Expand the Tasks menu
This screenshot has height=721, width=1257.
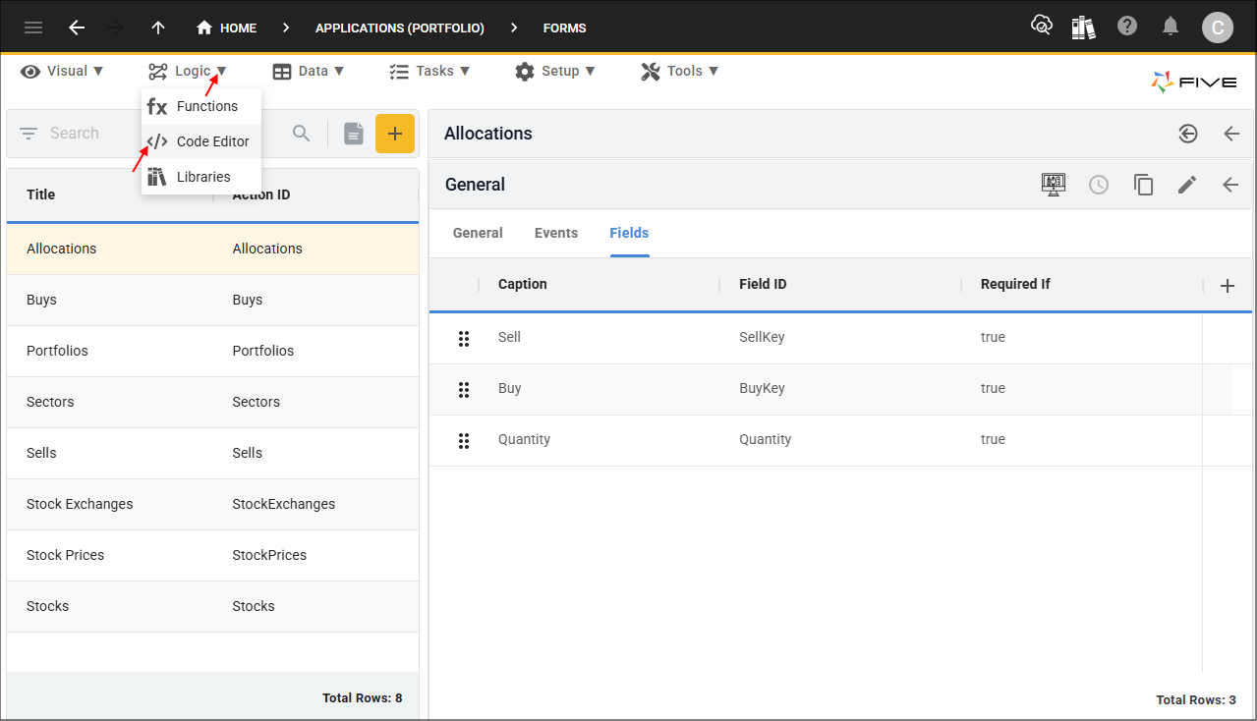pyautogui.click(x=429, y=71)
